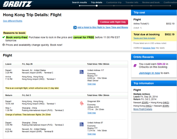Viewport: 177px width, 139px height.
Task: Open Seat map for Dragonair 804
Action: click(91, 113)
